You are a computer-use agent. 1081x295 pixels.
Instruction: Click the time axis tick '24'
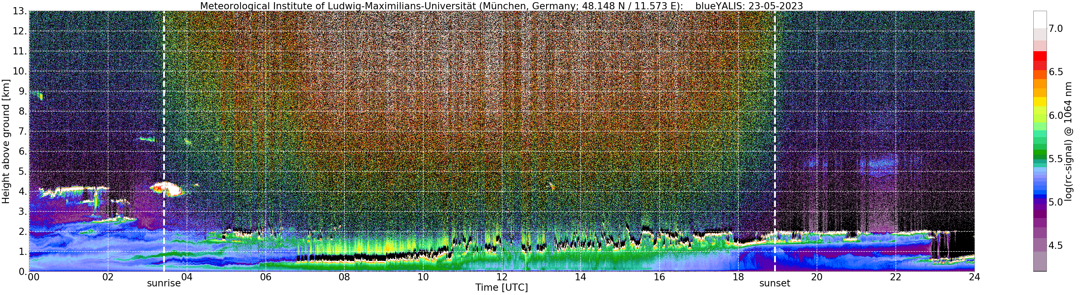tap(975, 276)
